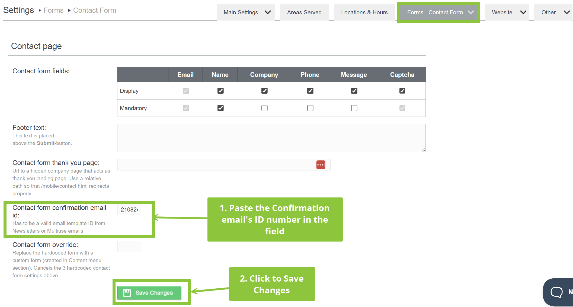This screenshot has width=573, height=307.
Task: Enable Mandatory for Company field
Action: (x=264, y=108)
